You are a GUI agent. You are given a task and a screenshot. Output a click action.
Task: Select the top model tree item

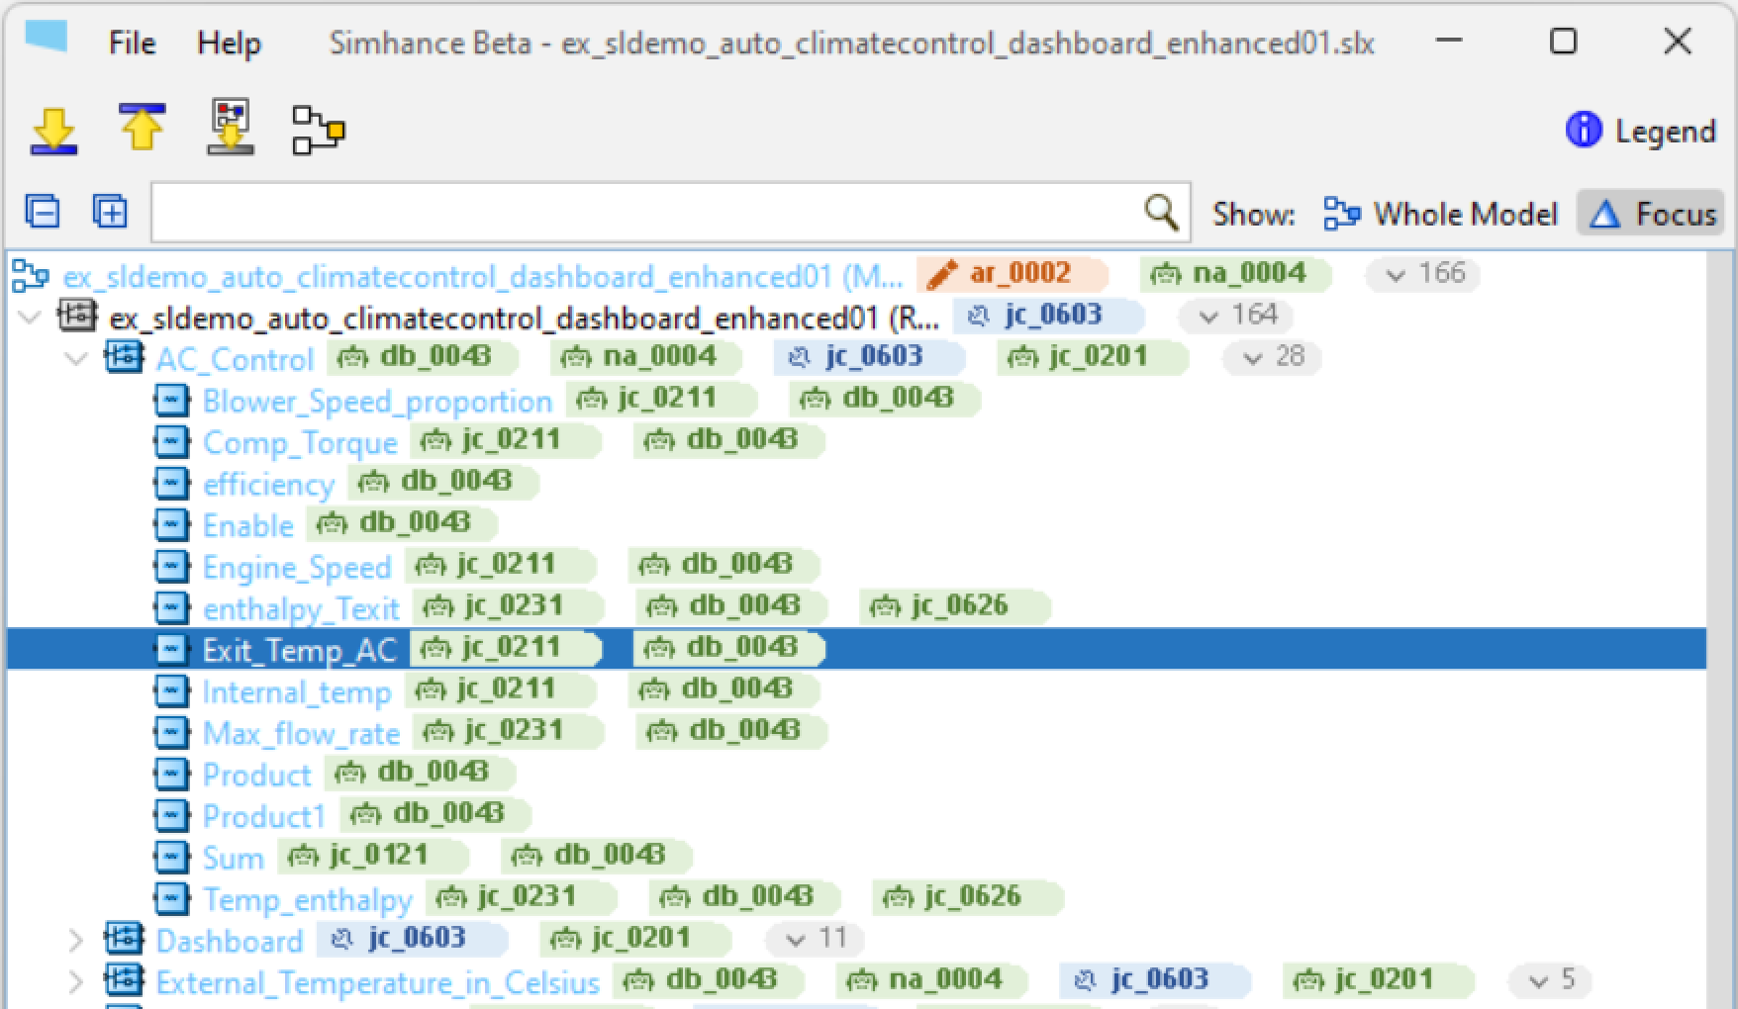pyautogui.click(x=482, y=276)
